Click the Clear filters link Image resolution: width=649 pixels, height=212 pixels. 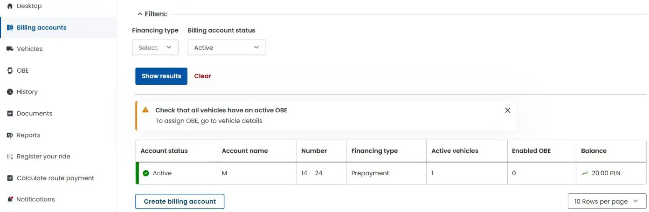(x=202, y=76)
